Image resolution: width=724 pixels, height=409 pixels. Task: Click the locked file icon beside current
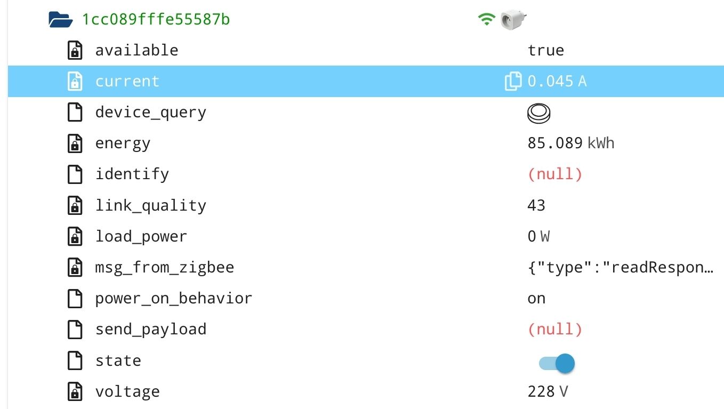click(75, 81)
